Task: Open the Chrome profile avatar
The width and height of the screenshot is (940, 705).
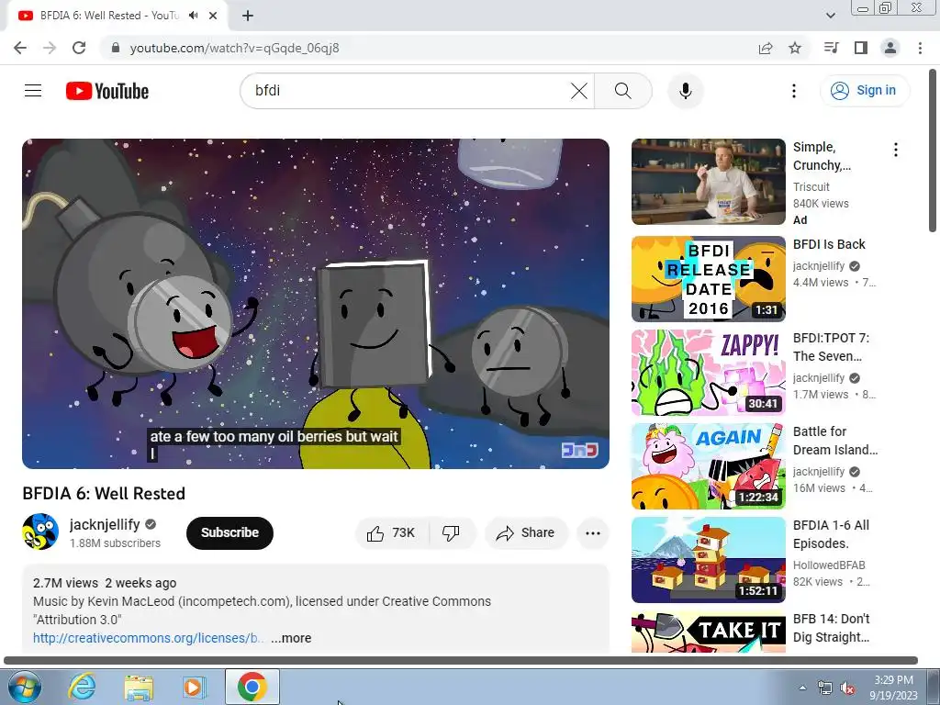Action: [890, 48]
